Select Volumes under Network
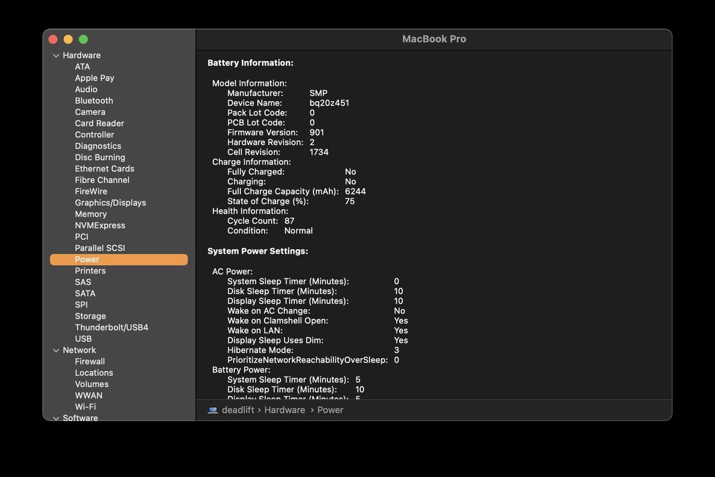The height and width of the screenshot is (477, 715). [x=92, y=384]
